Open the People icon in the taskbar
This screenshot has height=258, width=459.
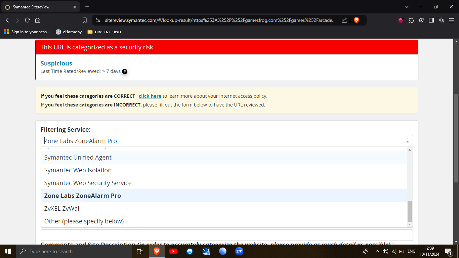(x=365, y=251)
